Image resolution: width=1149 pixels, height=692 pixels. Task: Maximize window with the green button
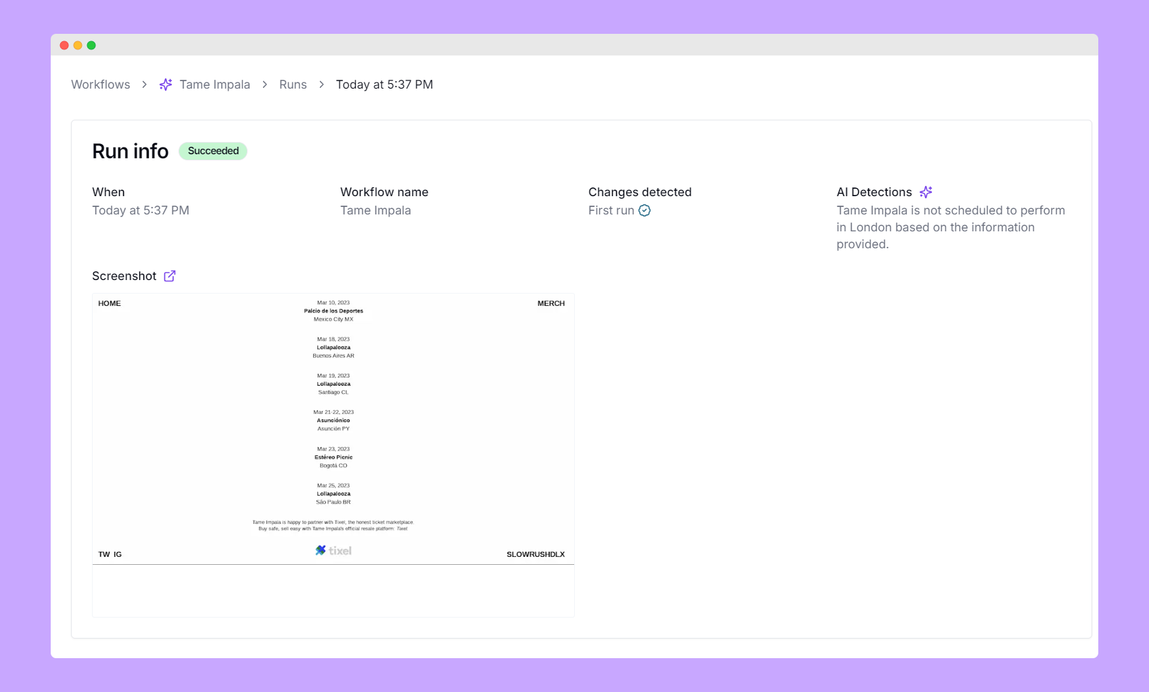tap(91, 45)
